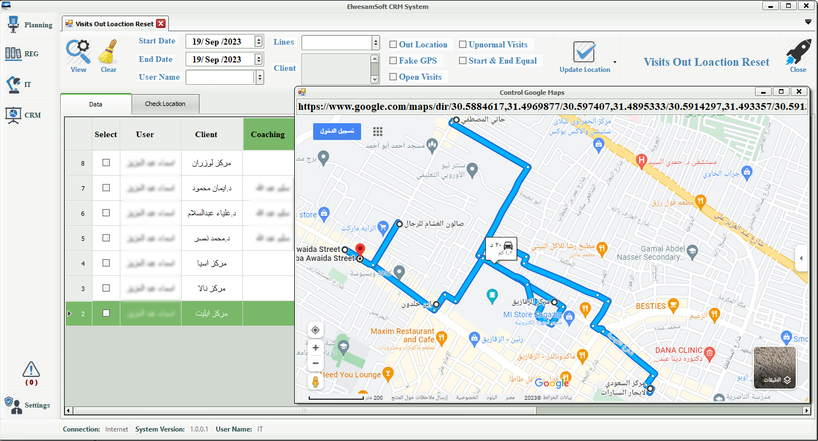Click the blue sign-in button on map
This screenshot has height=441, width=818.
pyautogui.click(x=337, y=132)
